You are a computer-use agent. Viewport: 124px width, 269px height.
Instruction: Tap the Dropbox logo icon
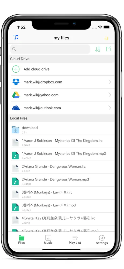pyautogui.click(x=16, y=82)
